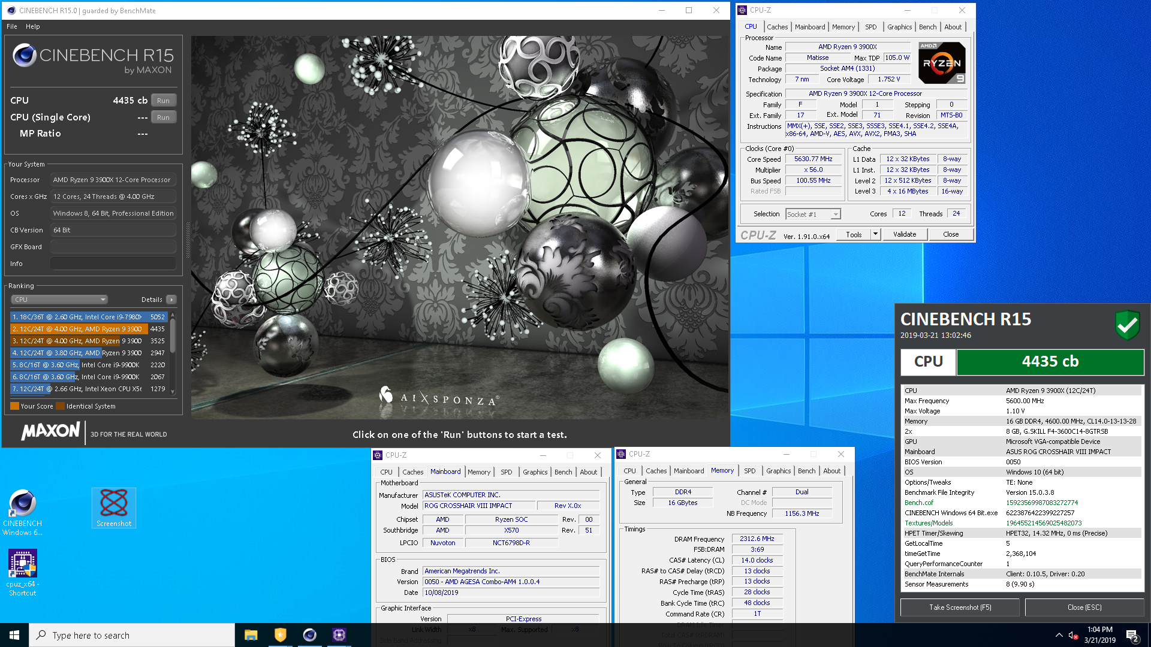
Task: Click the Info input field in Cinebench
Action: 113,264
